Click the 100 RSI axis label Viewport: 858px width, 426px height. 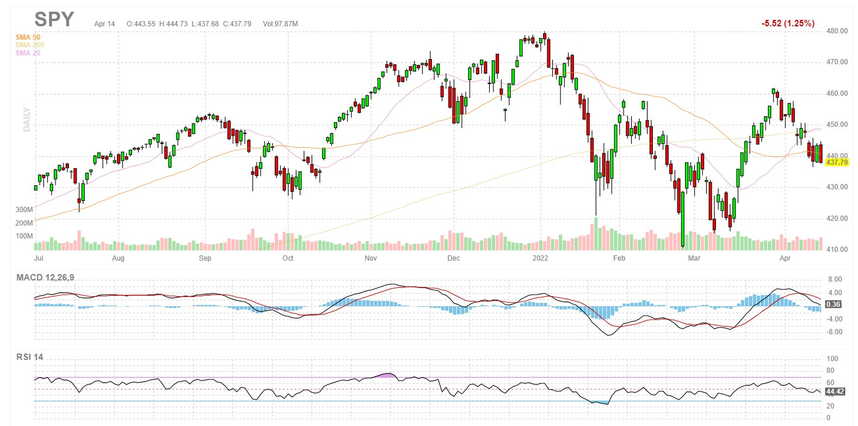coord(832,359)
